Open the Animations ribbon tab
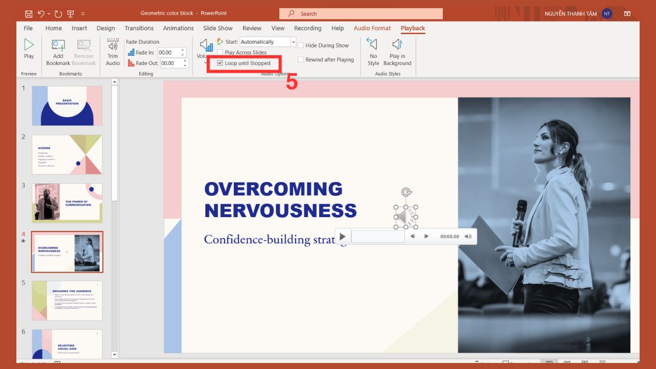Screen dimensions: 656x369 pyautogui.click(x=178, y=28)
